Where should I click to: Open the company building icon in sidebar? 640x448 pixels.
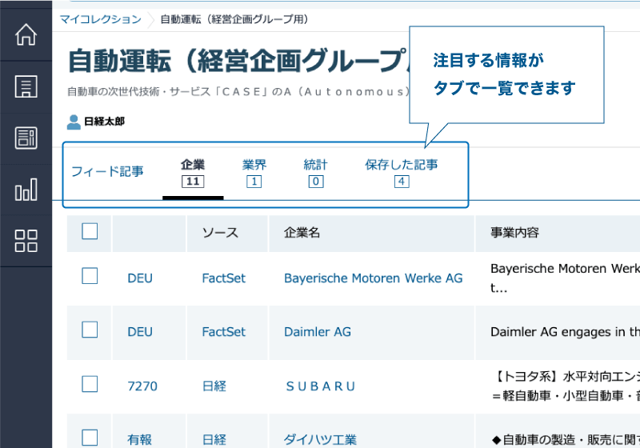pyautogui.click(x=26, y=86)
